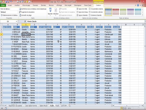Screen dimensions: 146x110
Task: Toggle 'Lignes à bandes' checkbox
Action: [x=78, y=15]
